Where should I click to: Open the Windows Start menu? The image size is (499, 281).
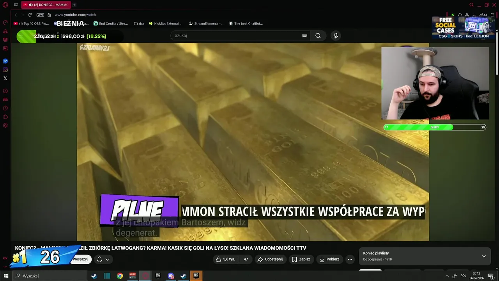[6, 276]
